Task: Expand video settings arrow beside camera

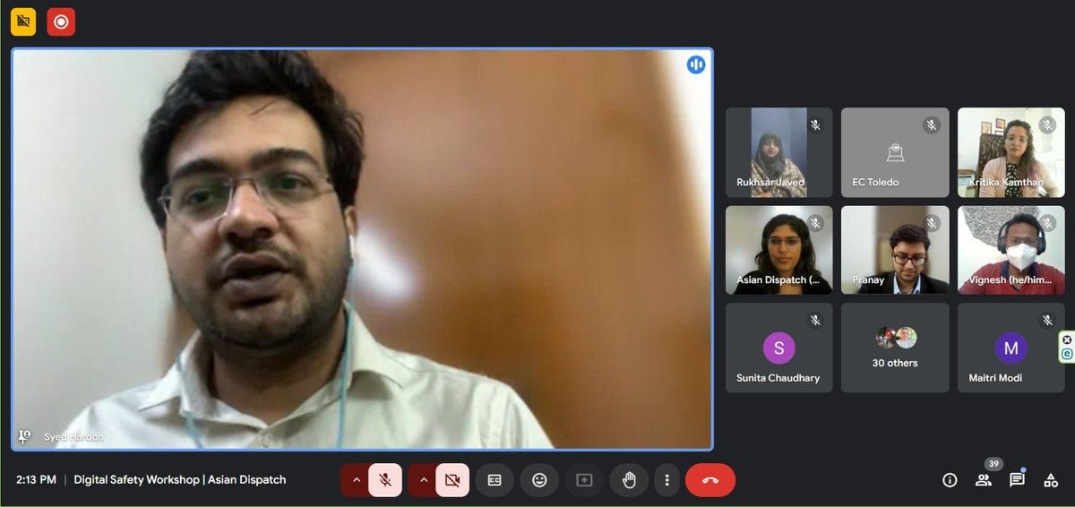Action: click(x=424, y=480)
